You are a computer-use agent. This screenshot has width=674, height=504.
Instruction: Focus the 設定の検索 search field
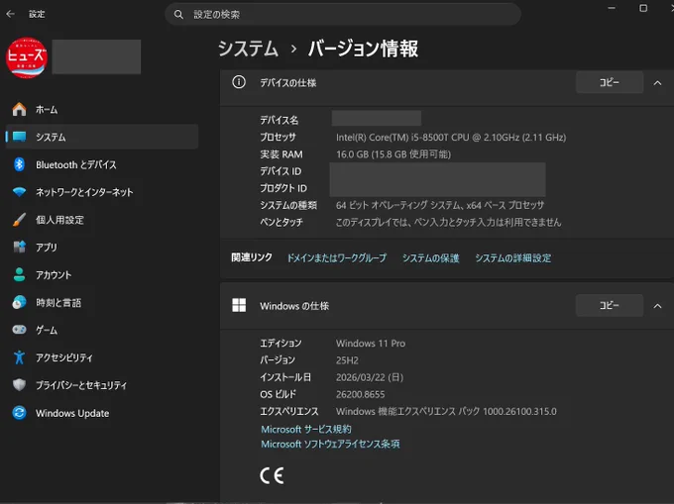coord(343,15)
